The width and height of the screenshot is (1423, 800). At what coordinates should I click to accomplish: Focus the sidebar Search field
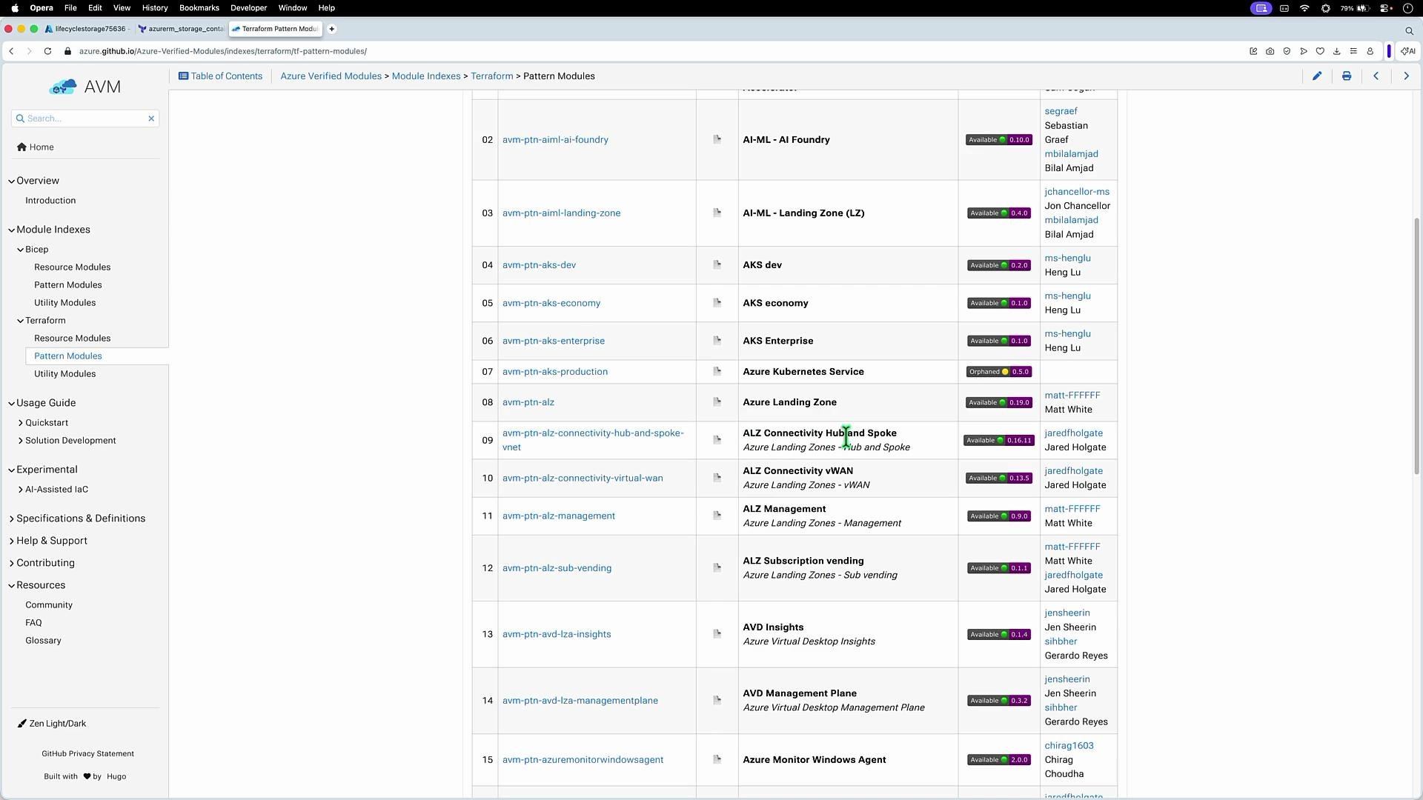85,119
